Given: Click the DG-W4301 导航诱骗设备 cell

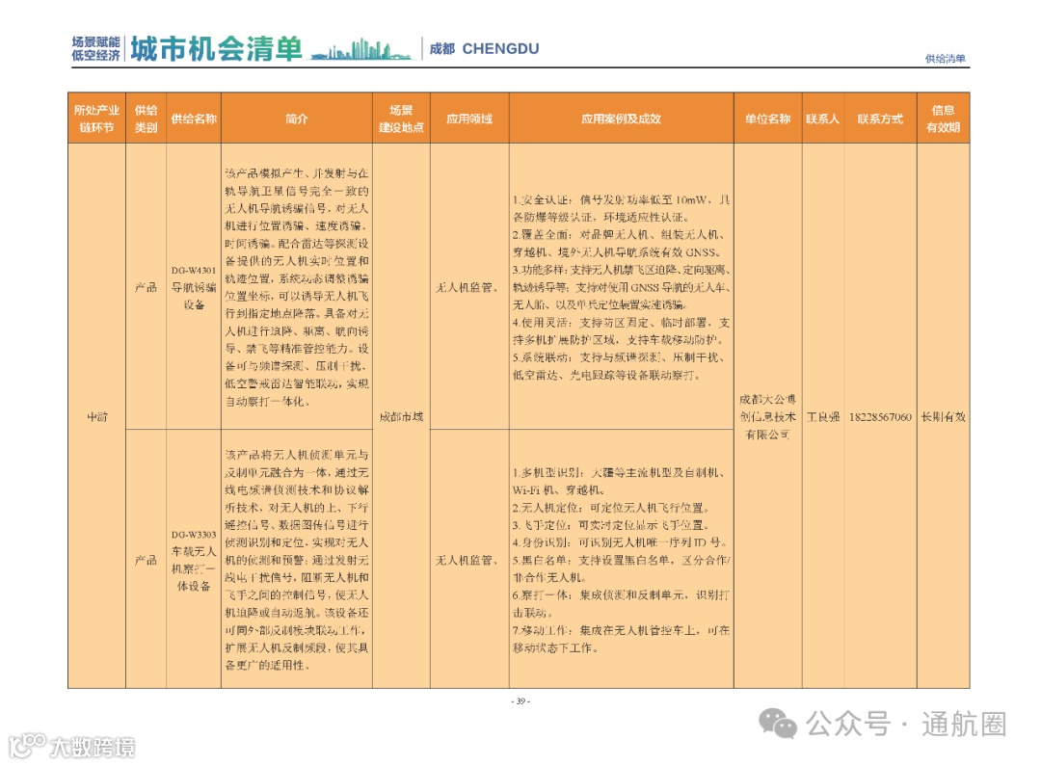Looking at the screenshot, I should pyautogui.click(x=194, y=287).
